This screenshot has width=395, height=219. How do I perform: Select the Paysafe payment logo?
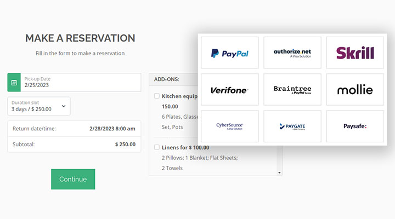coord(355,126)
